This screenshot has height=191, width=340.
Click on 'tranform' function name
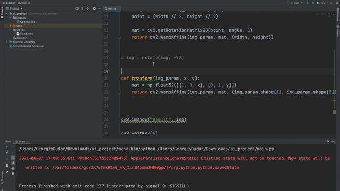pyautogui.click(x=142, y=79)
